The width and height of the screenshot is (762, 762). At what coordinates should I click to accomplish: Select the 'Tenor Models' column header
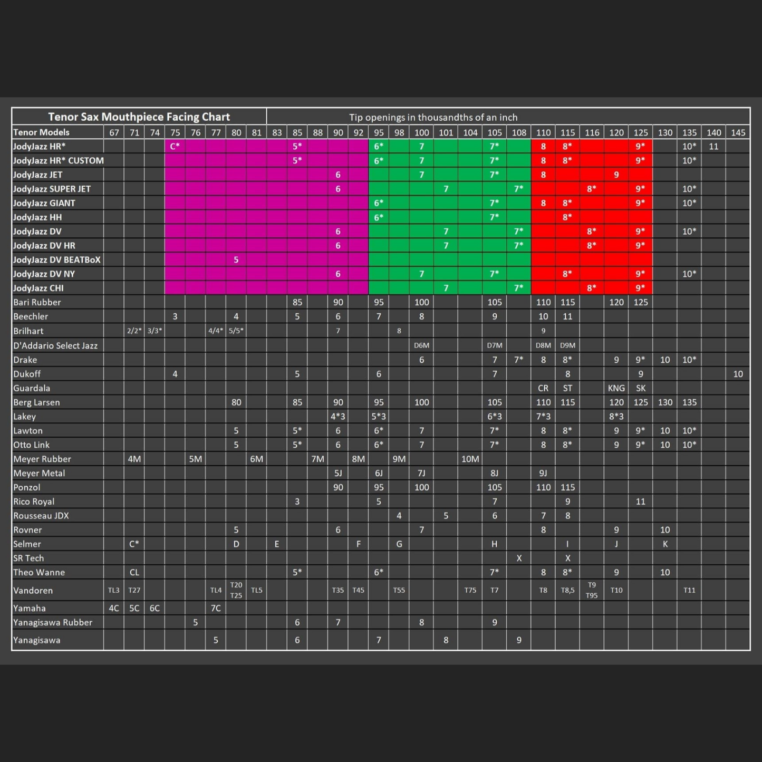tap(41, 132)
